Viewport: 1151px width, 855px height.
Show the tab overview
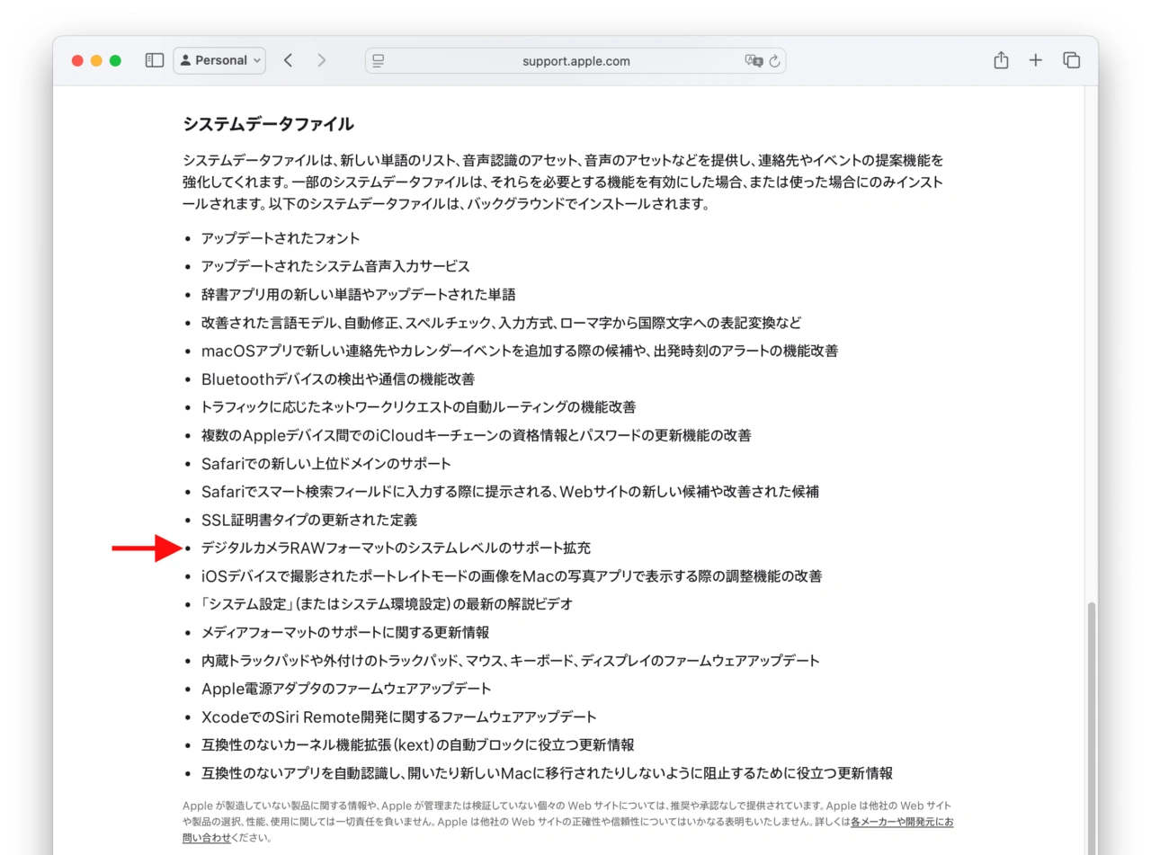coord(1071,60)
